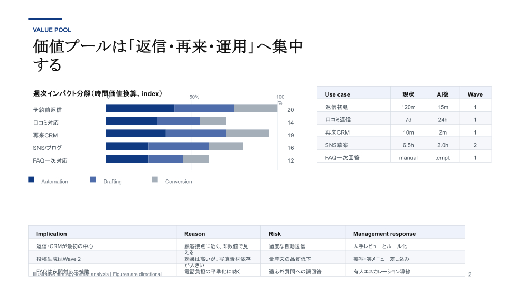Click the Implication column header
This screenshot has height=285, width=507.
[x=52, y=234]
